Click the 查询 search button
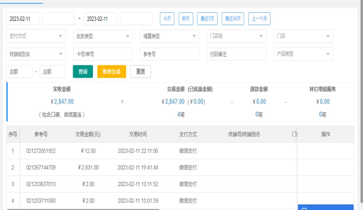Image resolution: width=363 pixels, height=210 pixels. 83,72
